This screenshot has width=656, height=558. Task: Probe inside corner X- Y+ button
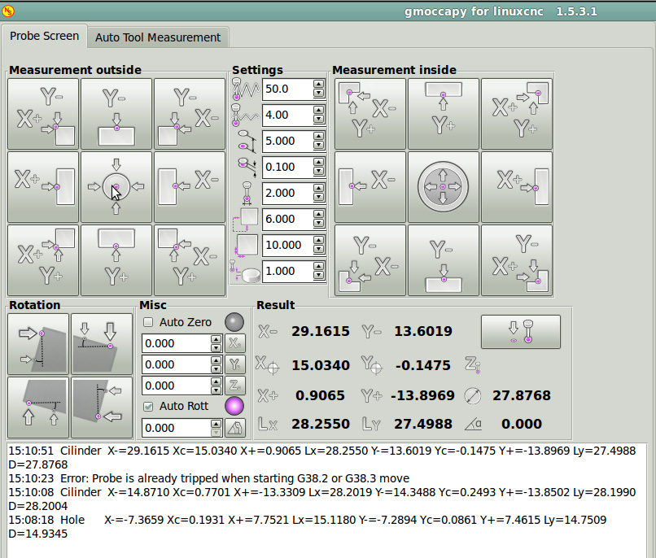(x=370, y=114)
